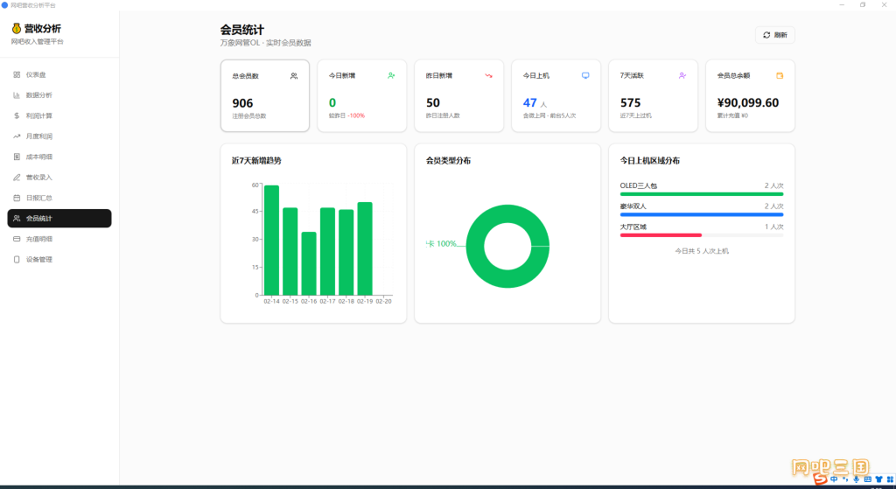
Task: Select the 906 total members value
Action: pos(242,103)
